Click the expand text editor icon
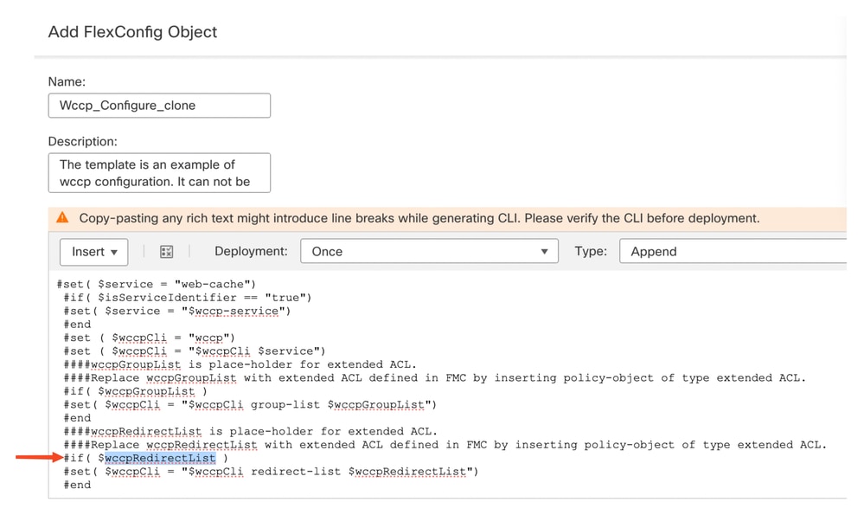Screen dimensions: 864x515 166,252
